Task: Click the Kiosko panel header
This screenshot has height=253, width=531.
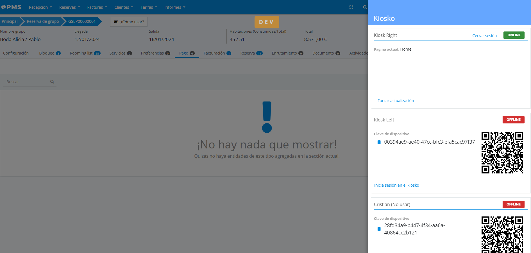Action: [450, 13]
